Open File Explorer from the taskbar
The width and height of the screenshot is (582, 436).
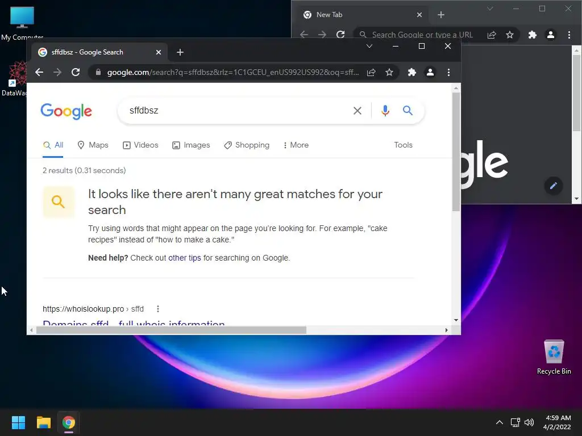pos(43,422)
